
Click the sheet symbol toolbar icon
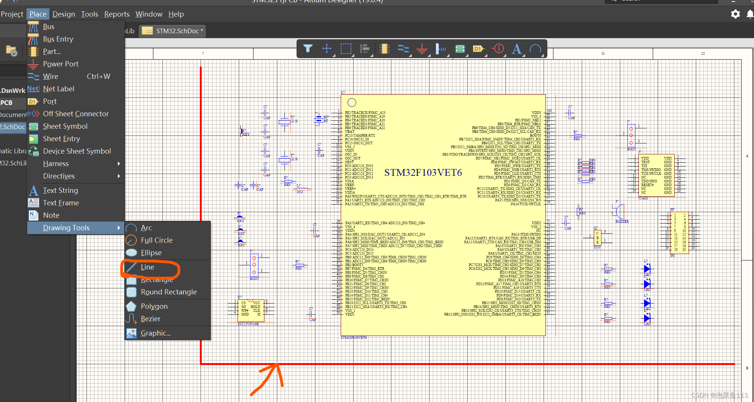pyautogui.click(x=460, y=49)
